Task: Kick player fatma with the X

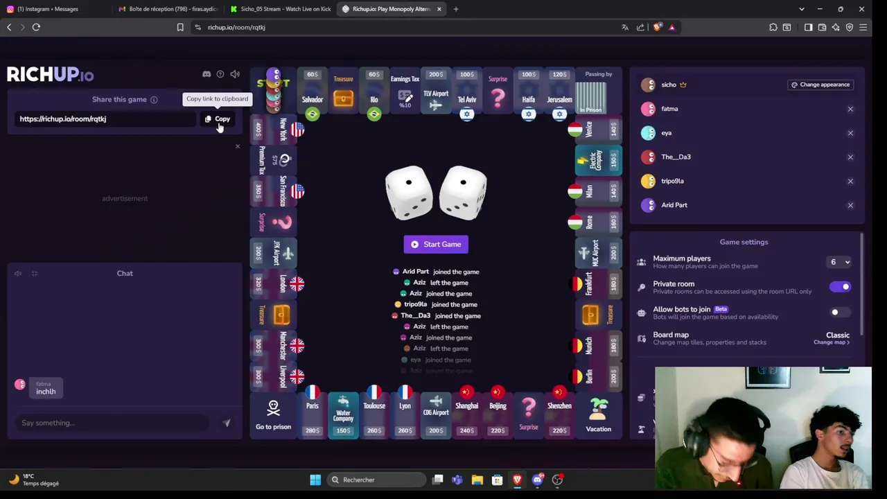Action: click(x=850, y=109)
